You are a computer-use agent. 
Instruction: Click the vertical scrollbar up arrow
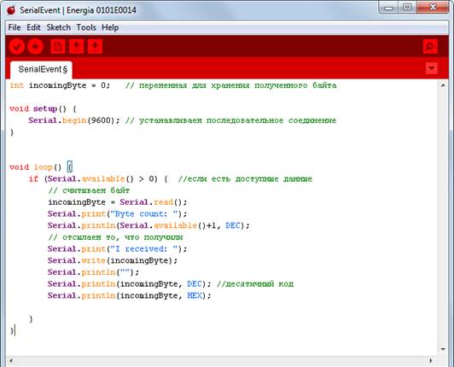point(443,85)
